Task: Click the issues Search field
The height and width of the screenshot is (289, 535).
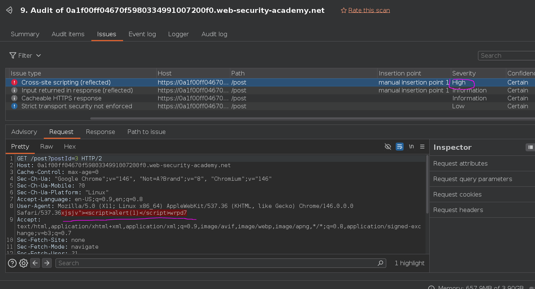Action: coord(506,55)
